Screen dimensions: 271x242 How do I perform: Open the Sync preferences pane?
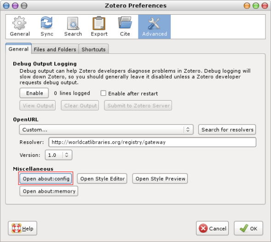47,27
